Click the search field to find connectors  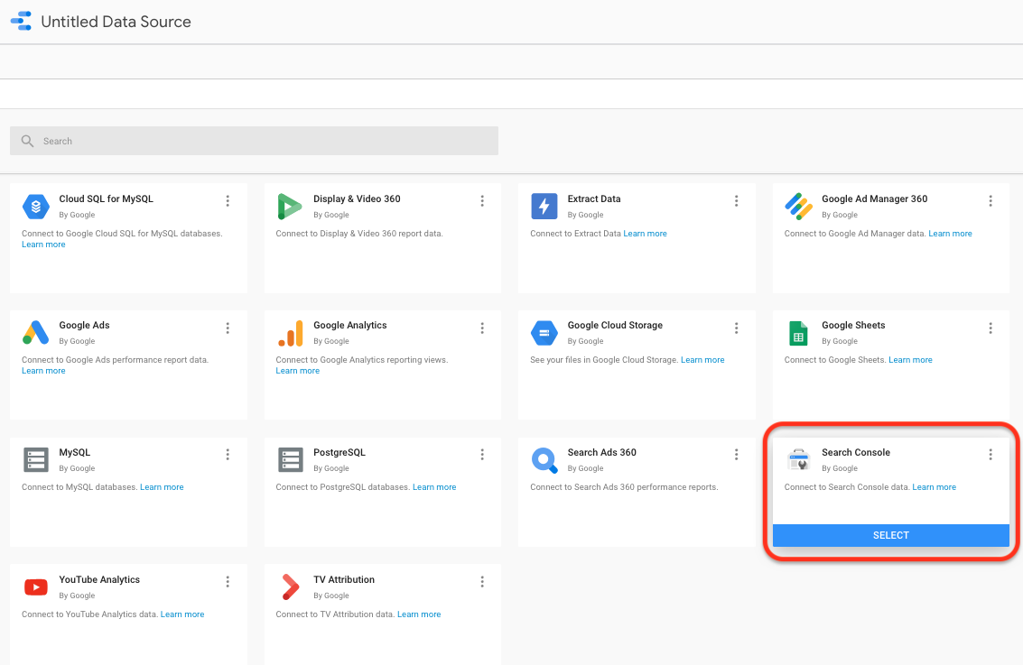(253, 141)
